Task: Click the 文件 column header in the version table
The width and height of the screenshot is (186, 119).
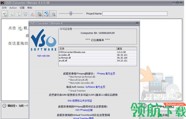Action: [88, 49]
